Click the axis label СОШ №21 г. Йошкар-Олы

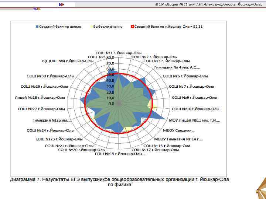click(69, 146)
